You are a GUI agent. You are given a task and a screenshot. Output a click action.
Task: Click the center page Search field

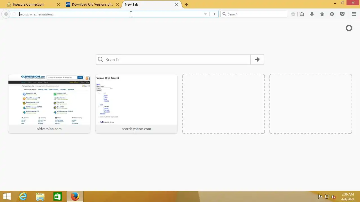[173, 59]
